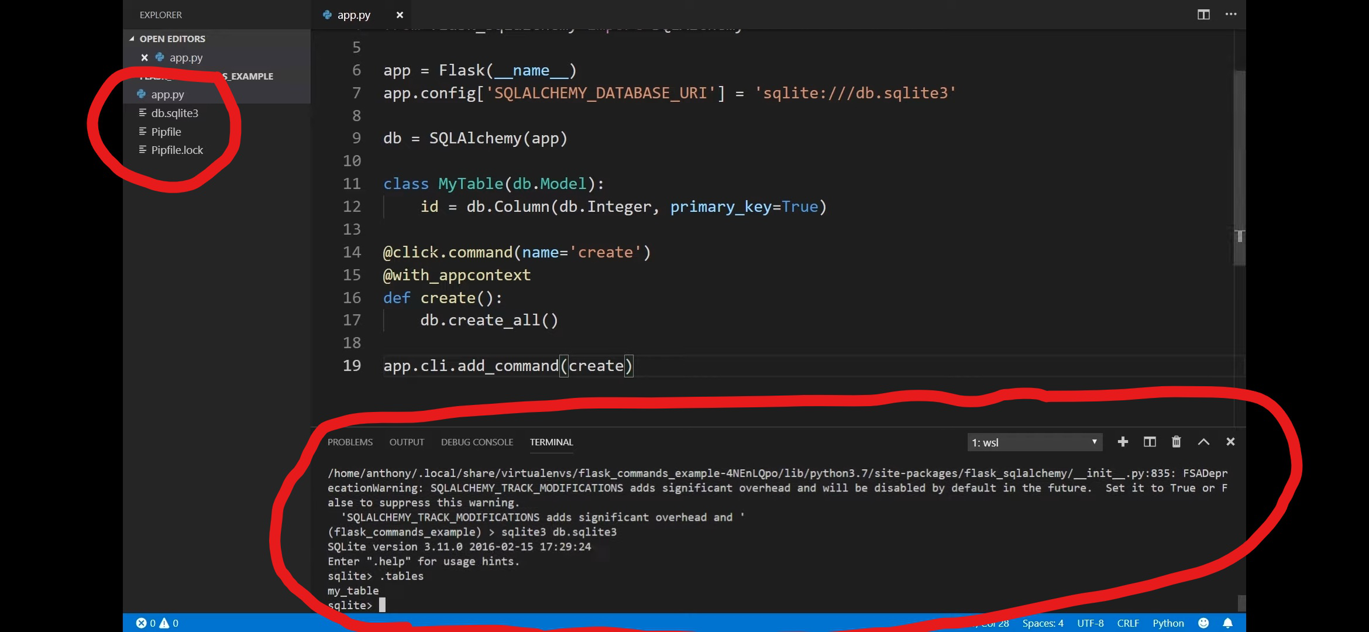Open the wsl terminal selector dropdown

(1034, 442)
